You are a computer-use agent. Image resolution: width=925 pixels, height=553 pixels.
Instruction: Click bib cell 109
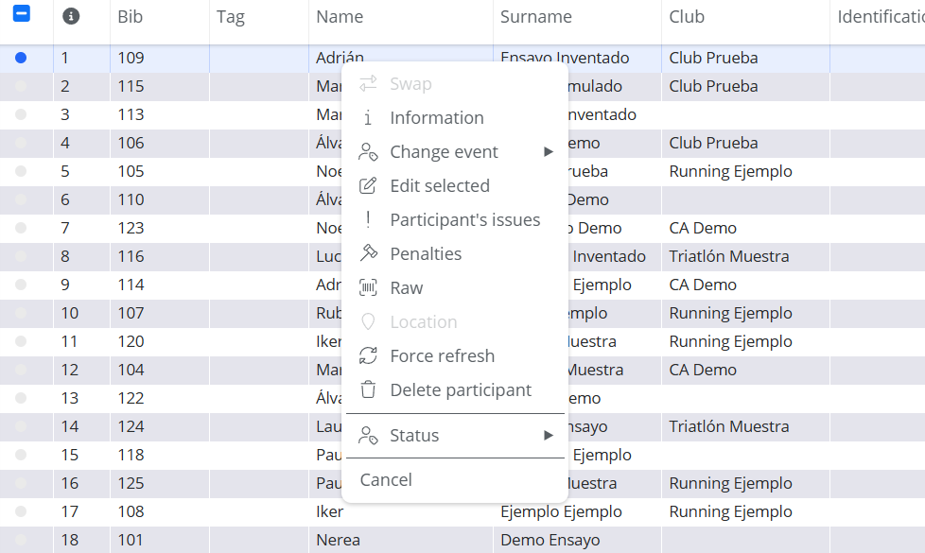click(131, 58)
